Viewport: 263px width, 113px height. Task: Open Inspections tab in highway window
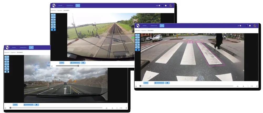[23, 47]
